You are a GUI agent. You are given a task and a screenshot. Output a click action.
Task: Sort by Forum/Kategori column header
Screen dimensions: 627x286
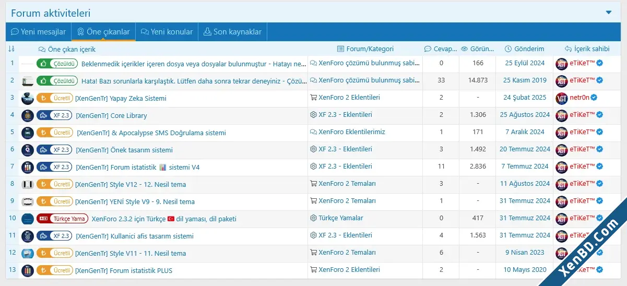(365, 49)
